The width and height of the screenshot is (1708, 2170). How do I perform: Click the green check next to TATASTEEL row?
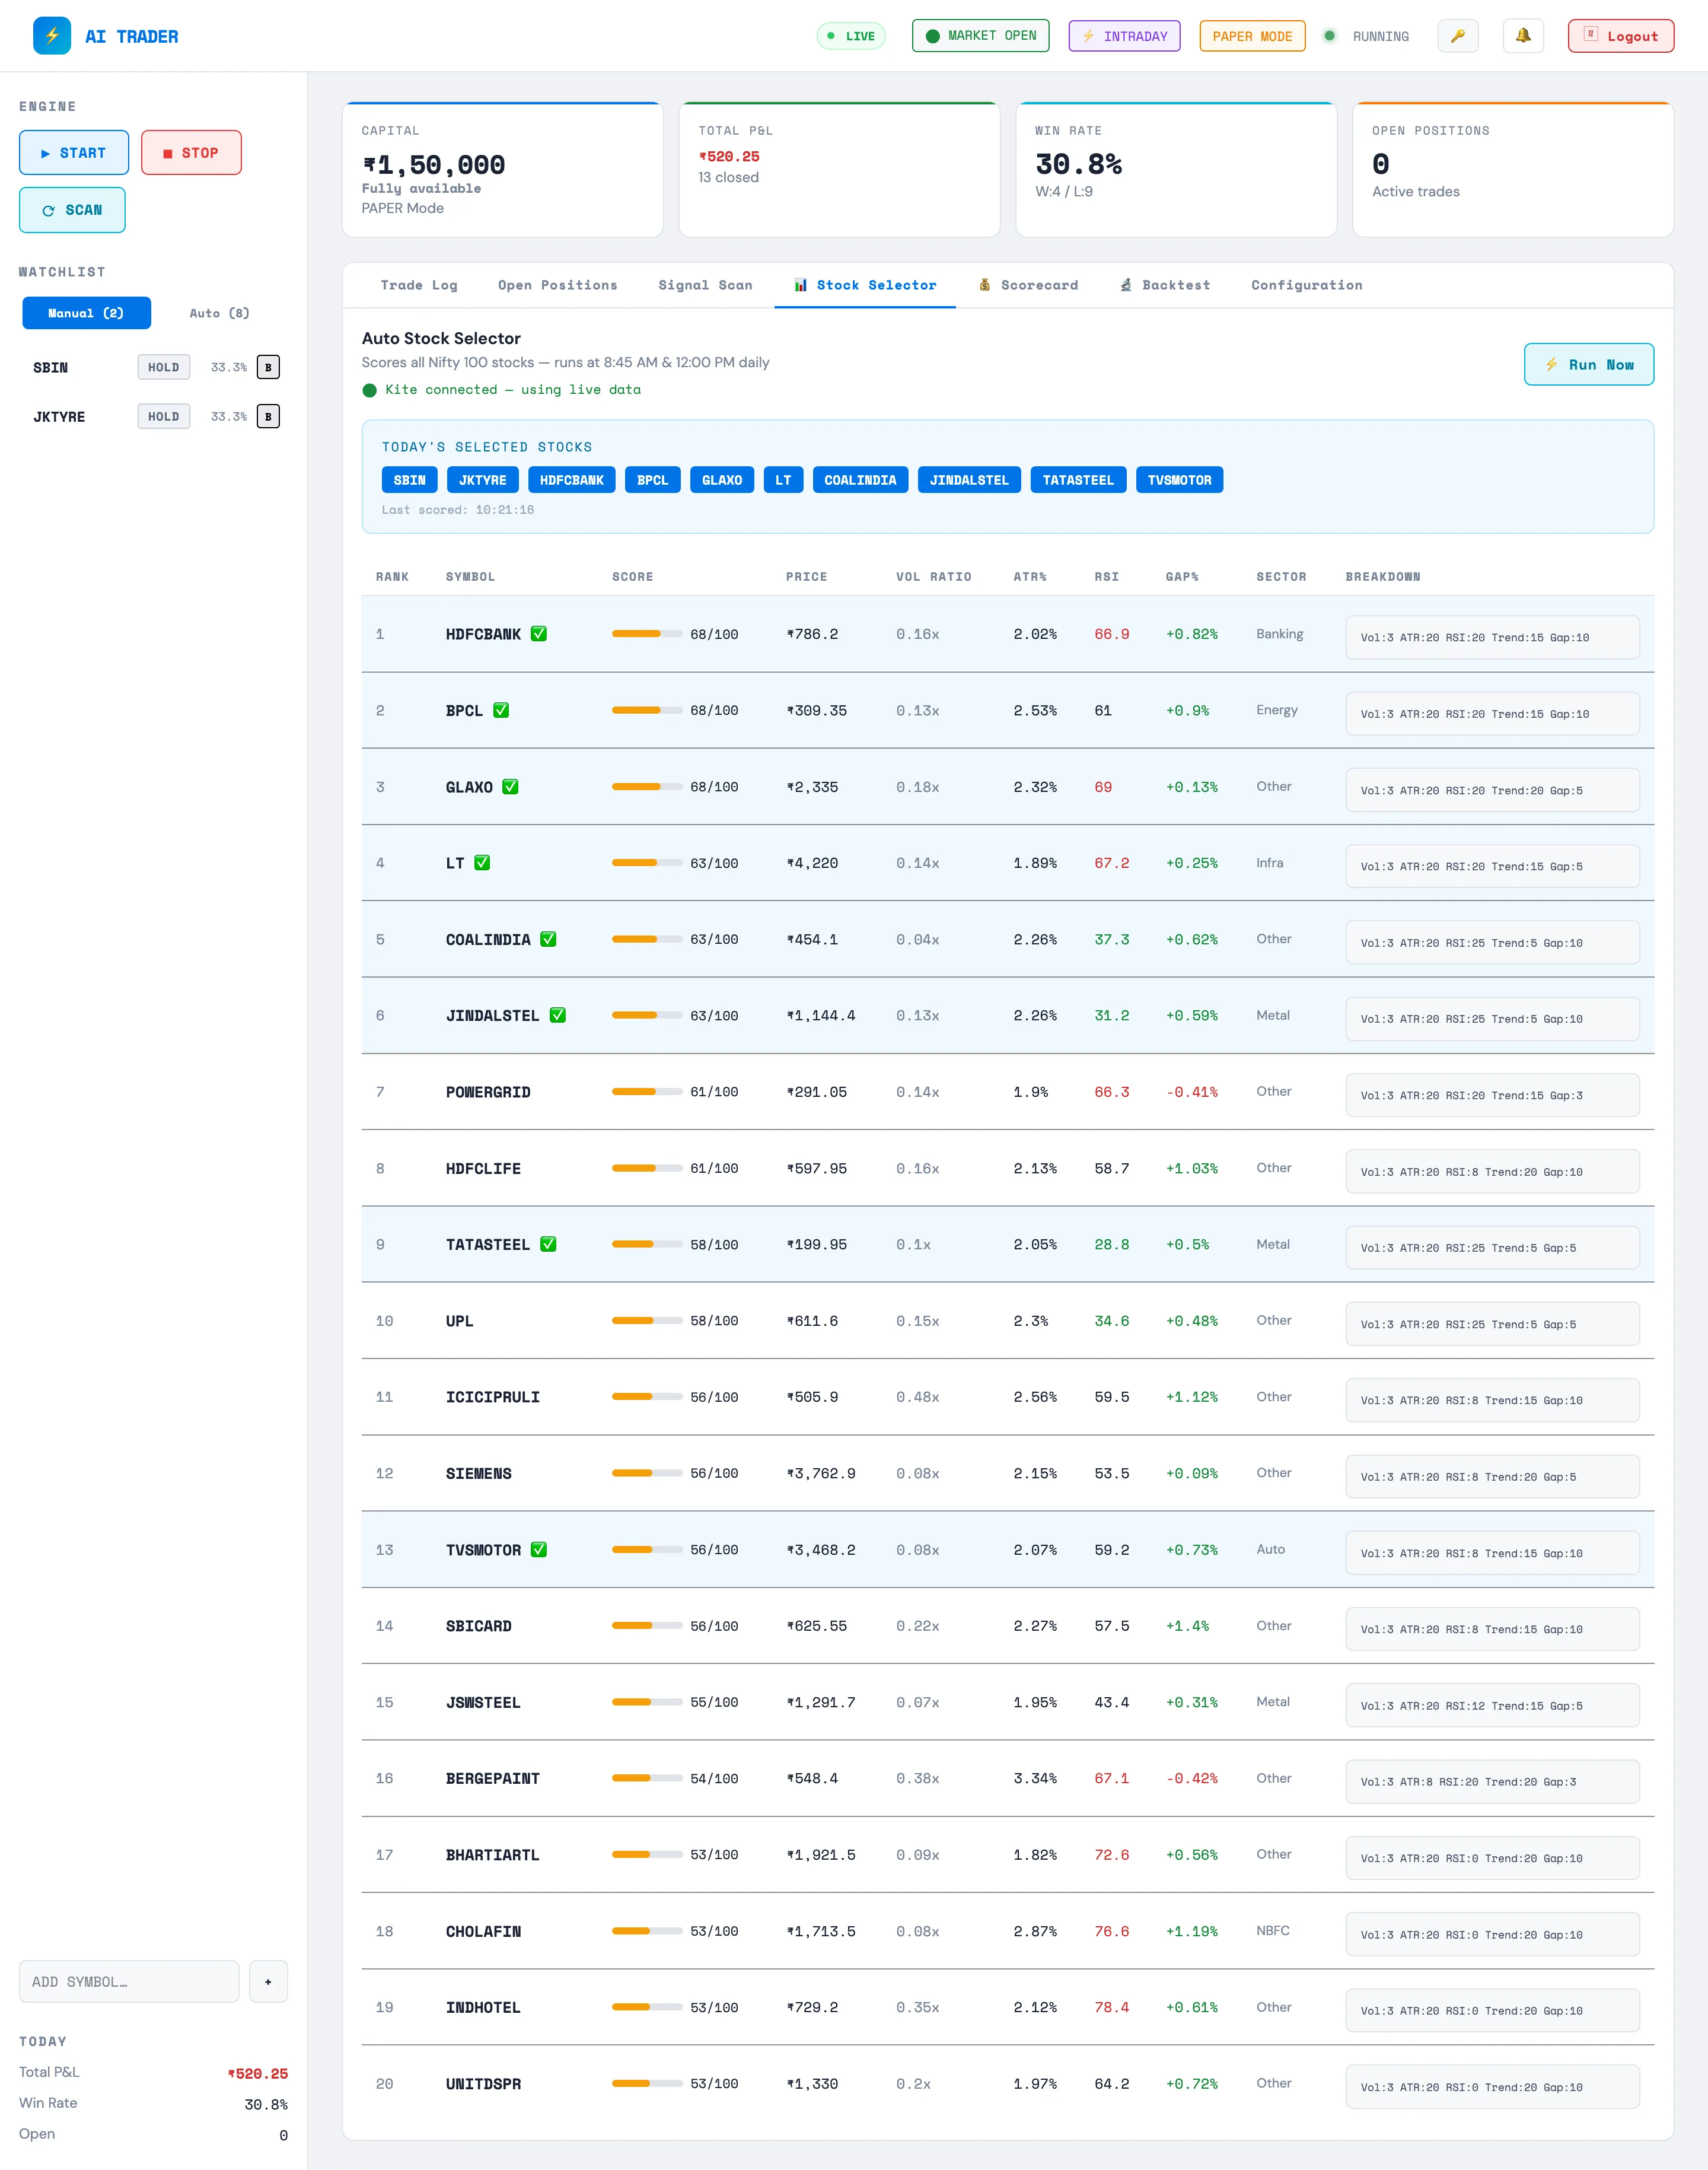tap(548, 1244)
